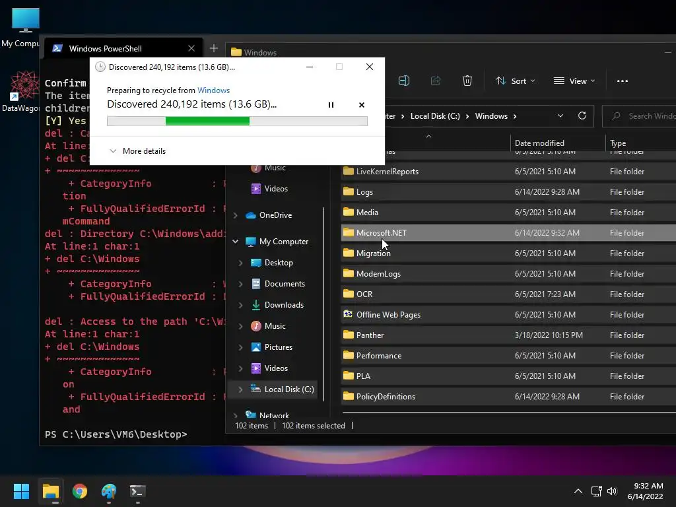The image size is (676, 507).
Task: Expand the Desktop tree node
Action: pos(240,263)
